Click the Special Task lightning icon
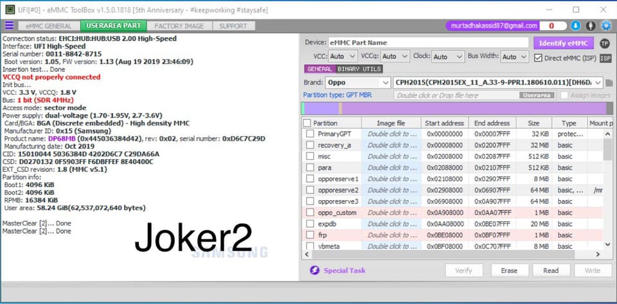Viewport: 617px width, 304px height. [x=314, y=270]
